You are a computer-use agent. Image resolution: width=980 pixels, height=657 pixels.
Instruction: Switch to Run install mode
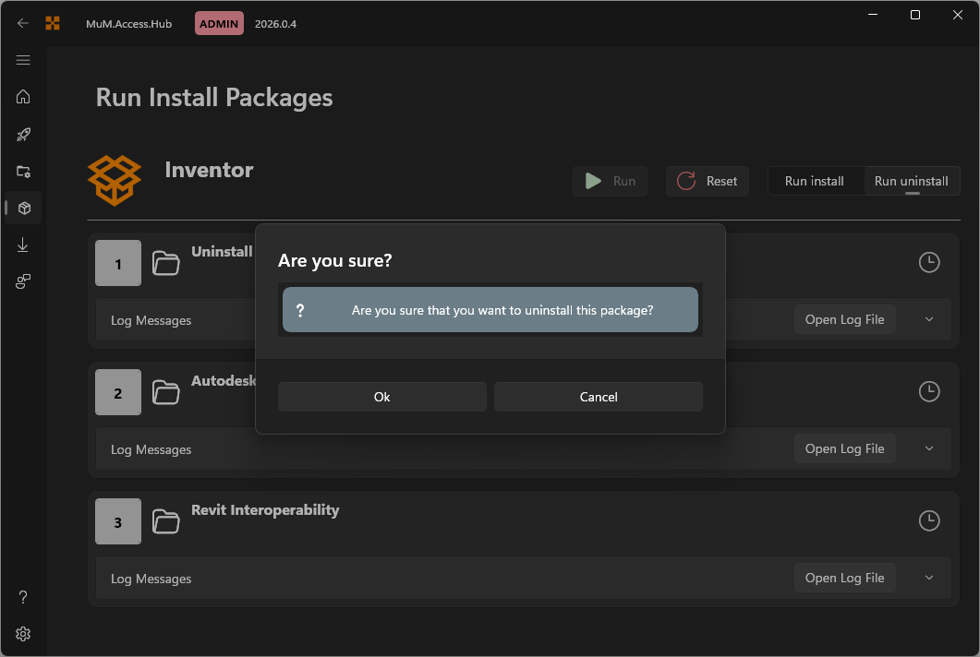814,181
